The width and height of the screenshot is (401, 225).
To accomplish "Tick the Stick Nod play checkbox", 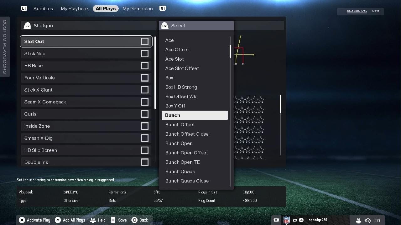I will [x=145, y=53].
